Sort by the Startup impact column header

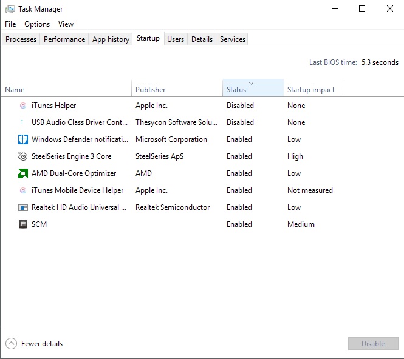point(311,90)
